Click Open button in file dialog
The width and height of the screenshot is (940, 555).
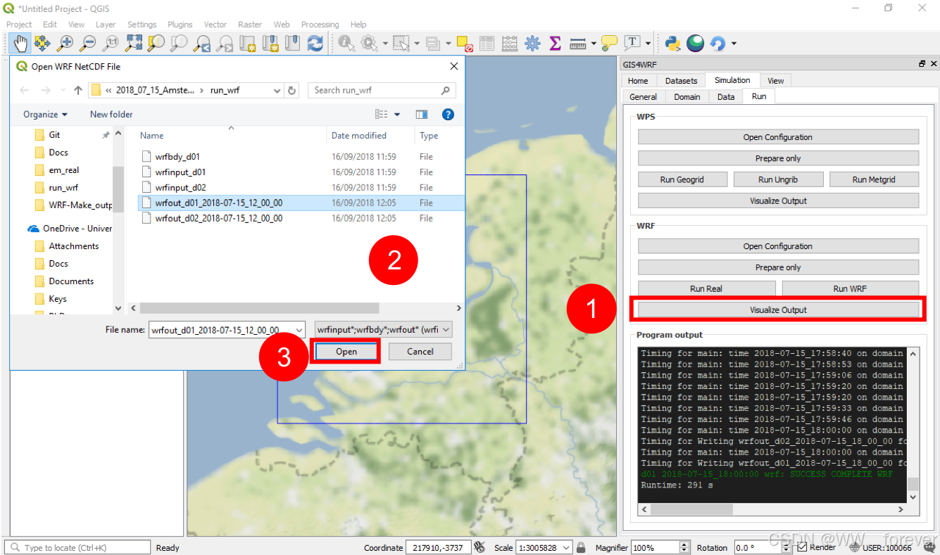pos(346,352)
